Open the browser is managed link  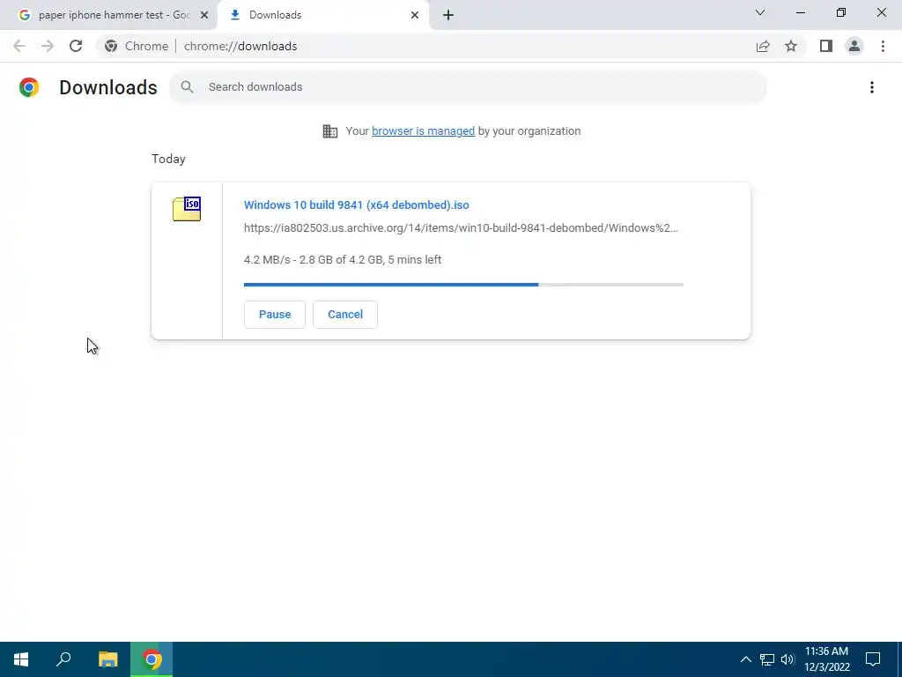(424, 131)
